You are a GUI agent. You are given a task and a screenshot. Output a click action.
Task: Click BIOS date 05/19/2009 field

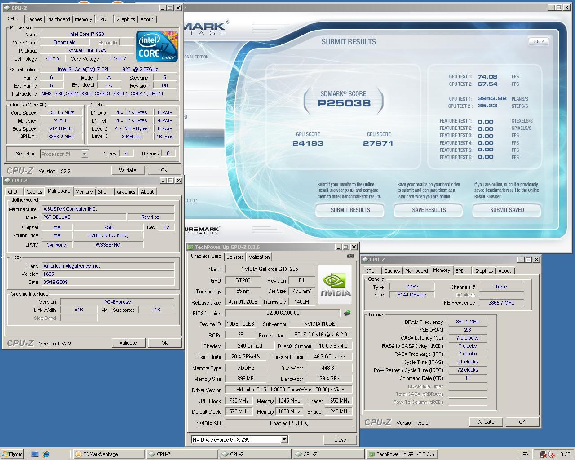click(x=108, y=282)
